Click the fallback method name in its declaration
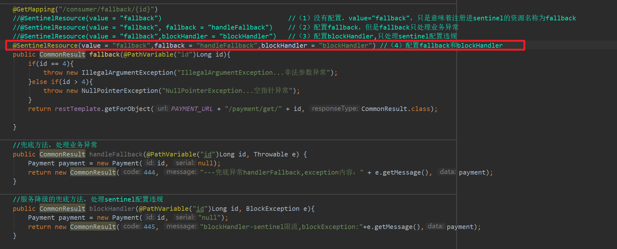The width and height of the screenshot is (617, 249). point(104,54)
